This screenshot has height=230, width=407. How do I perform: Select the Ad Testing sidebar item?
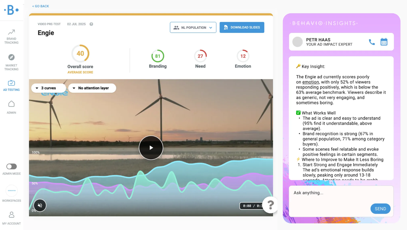point(11,85)
